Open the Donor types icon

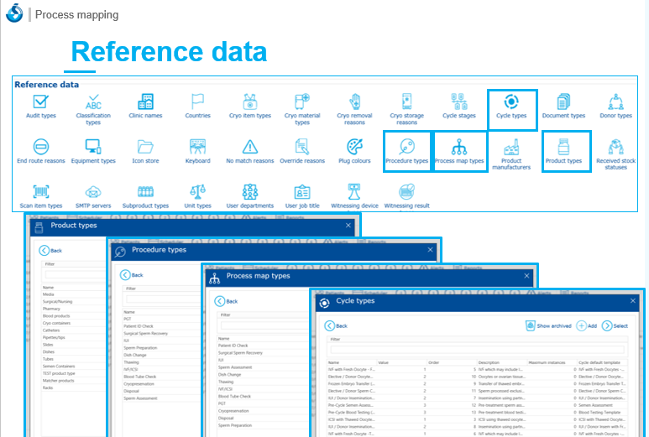click(616, 102)
